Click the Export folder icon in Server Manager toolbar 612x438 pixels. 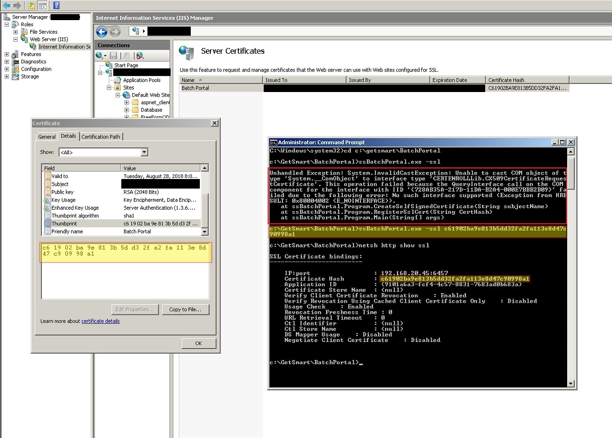(x=31, y=6)
